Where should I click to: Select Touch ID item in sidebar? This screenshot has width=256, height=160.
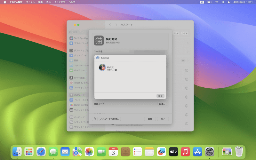click(x=79, y=83)
